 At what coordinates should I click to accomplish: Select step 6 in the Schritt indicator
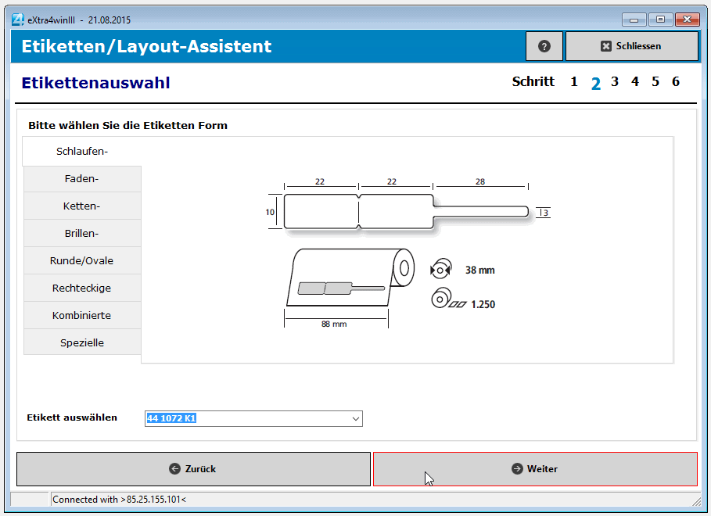coord(676,82)
